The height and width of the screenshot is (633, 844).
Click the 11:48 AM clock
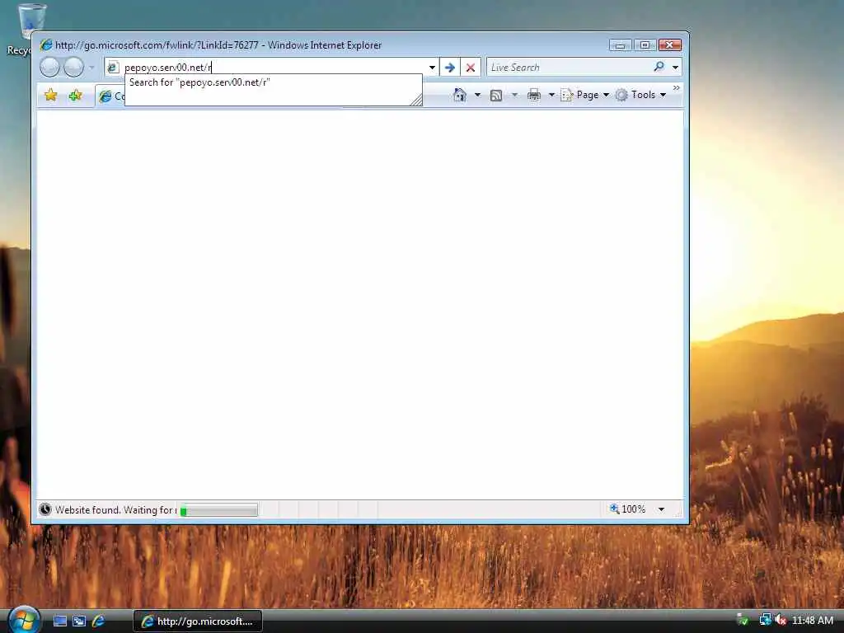(813, 621)
